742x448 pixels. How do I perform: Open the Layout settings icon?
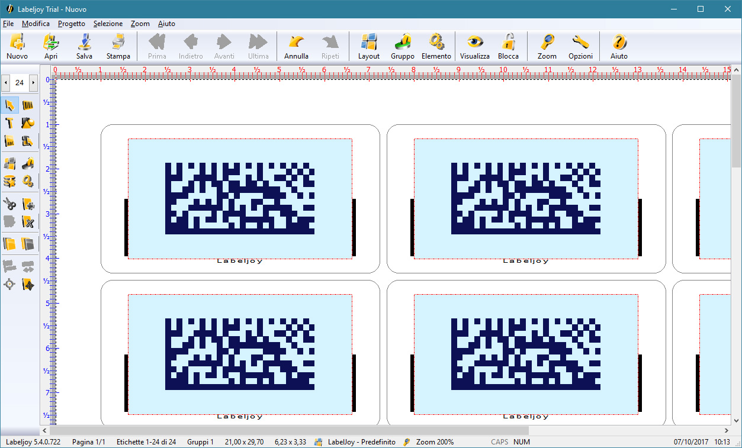369,47
